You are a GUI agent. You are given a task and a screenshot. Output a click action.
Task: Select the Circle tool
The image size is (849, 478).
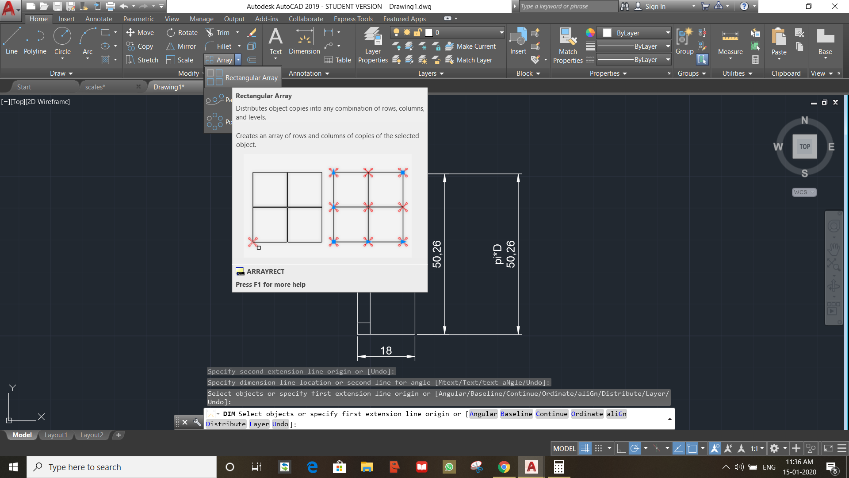[x=62, y=41]
